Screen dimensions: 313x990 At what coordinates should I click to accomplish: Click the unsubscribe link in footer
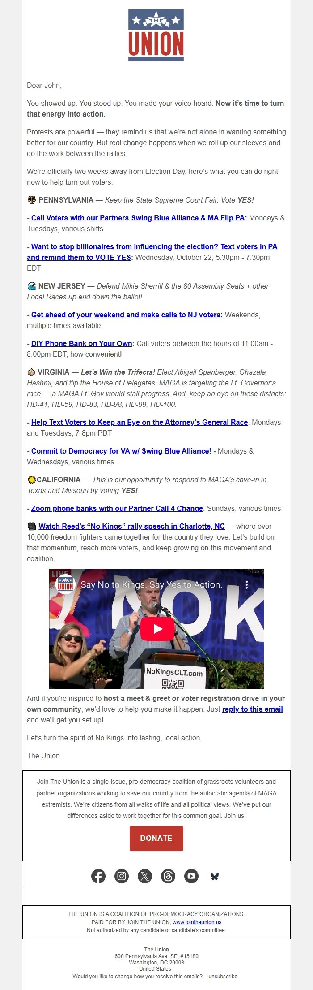(223, 976)
